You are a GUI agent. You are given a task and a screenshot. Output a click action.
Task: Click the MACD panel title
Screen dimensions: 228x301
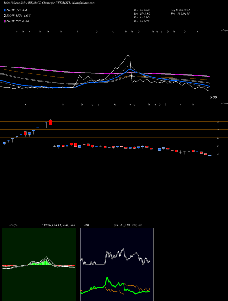[14, 225]
